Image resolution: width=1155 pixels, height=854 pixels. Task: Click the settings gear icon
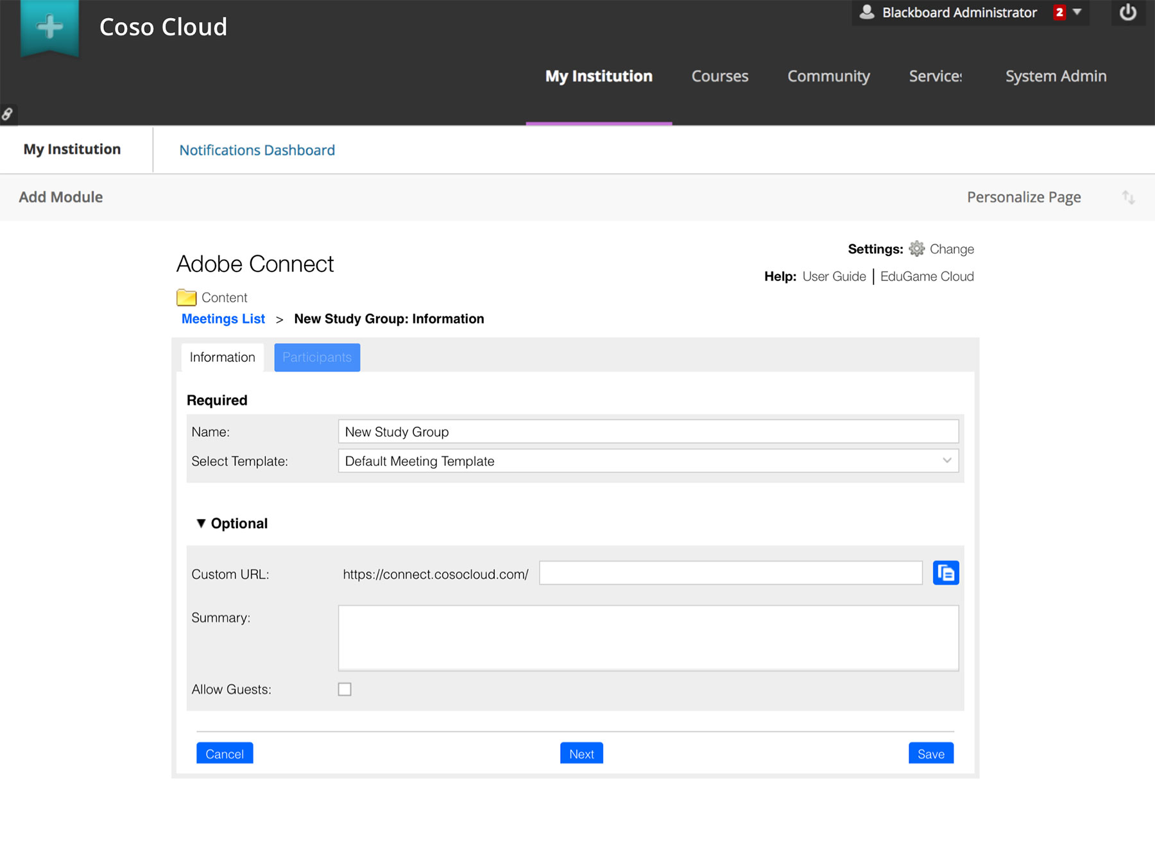click(917, 249)
